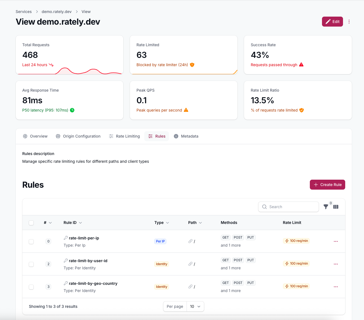Click the Edit button

[332, 22]
